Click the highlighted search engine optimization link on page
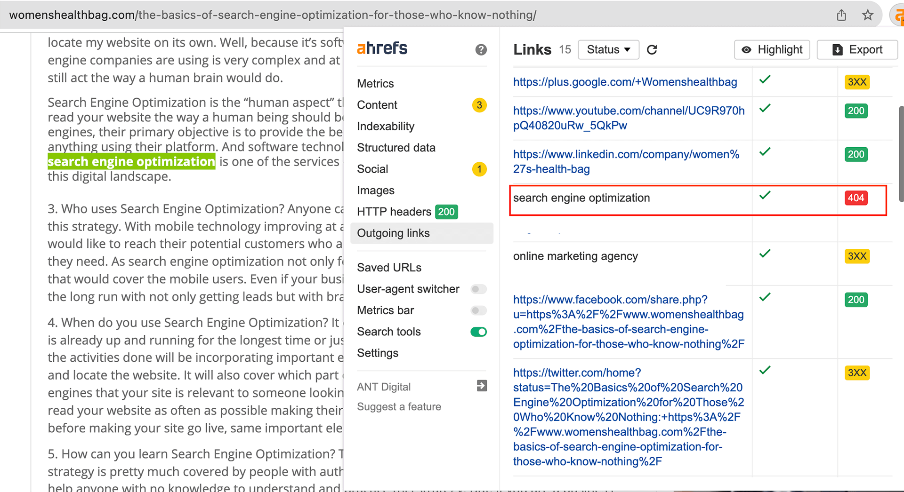 coord(131,161)
